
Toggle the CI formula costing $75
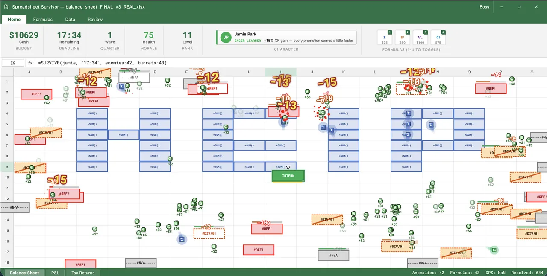tap(438, 38)
